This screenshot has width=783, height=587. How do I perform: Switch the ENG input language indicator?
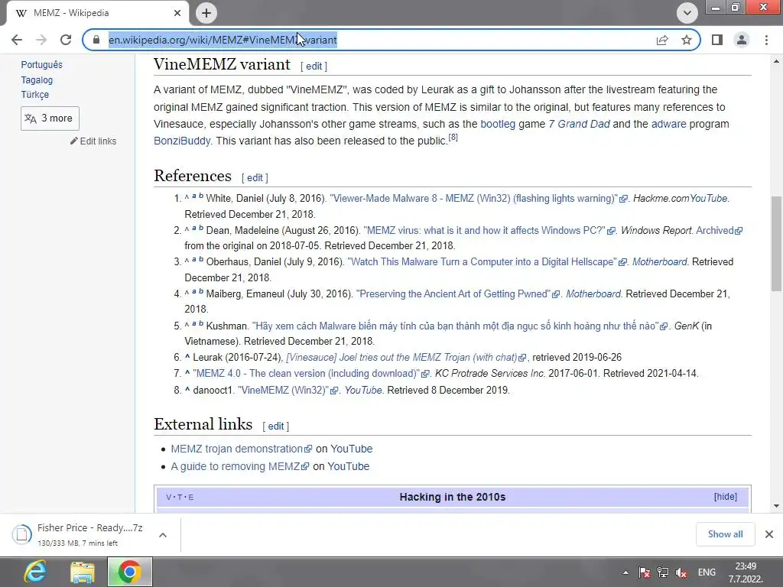tap(707, 572)
